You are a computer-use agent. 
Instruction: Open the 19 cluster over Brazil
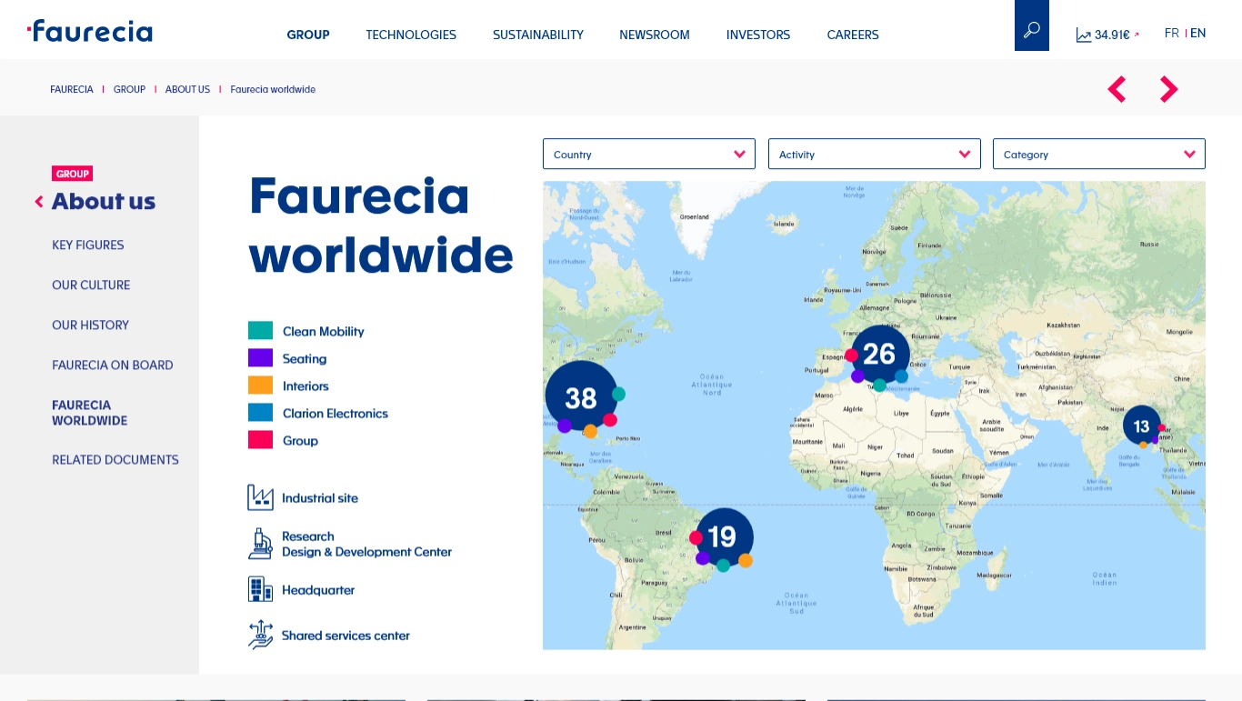[x=723, y=537]
